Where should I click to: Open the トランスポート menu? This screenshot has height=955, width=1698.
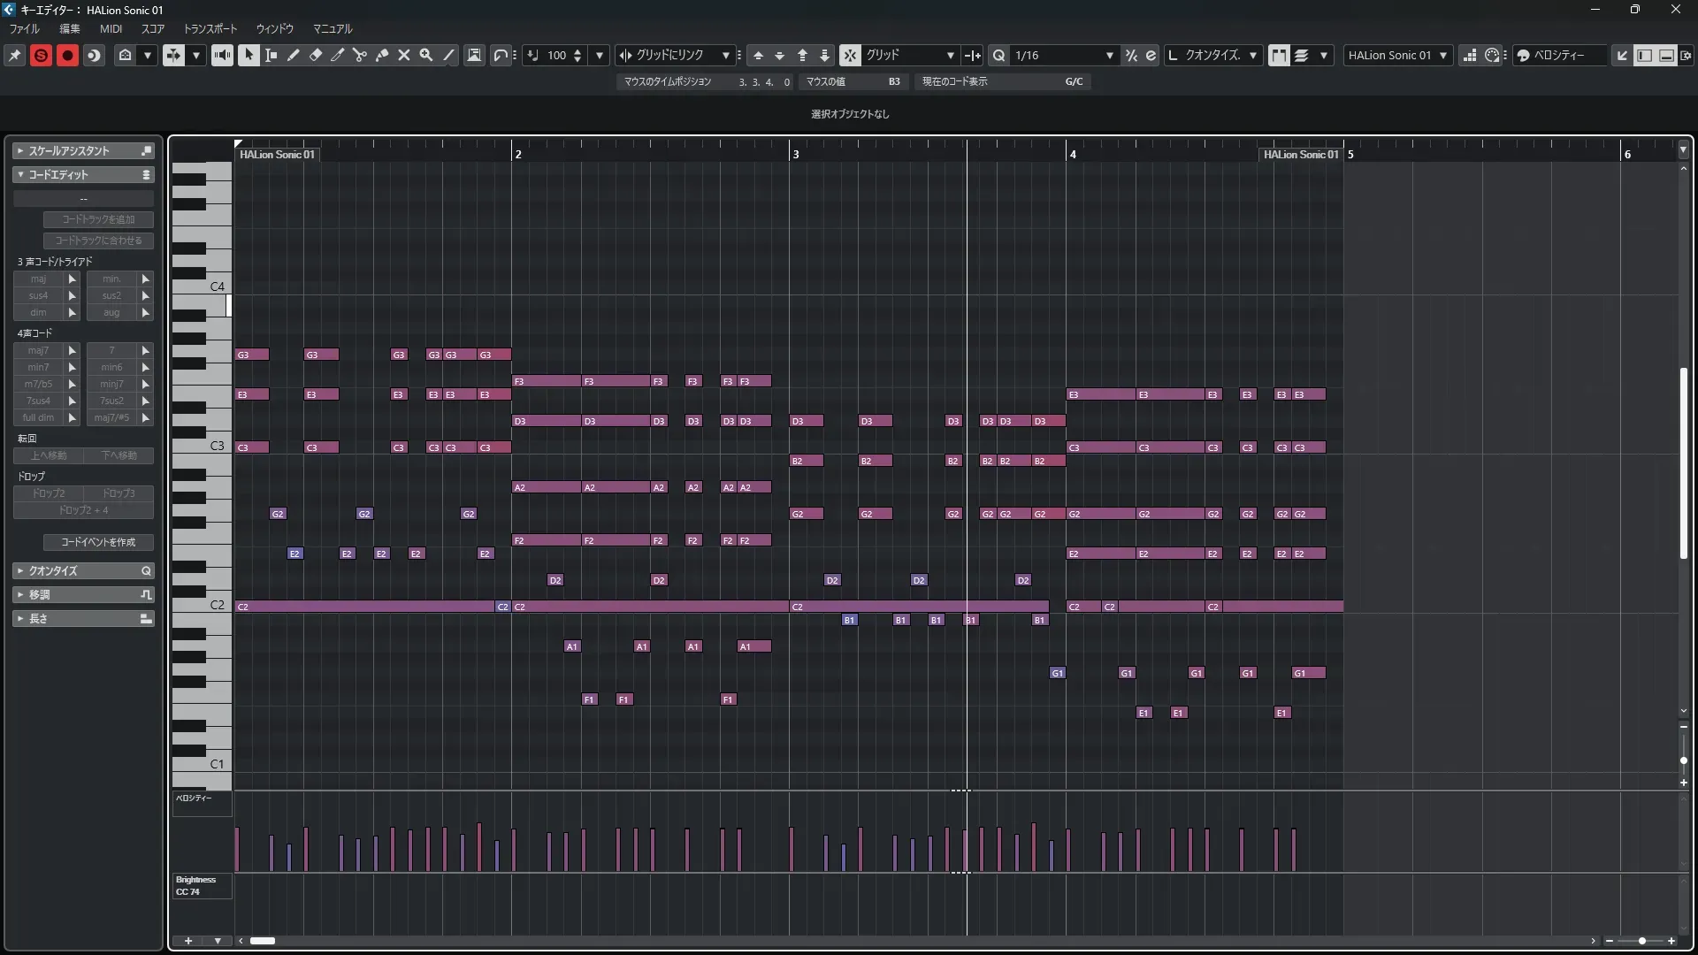[x=210, y=28]
